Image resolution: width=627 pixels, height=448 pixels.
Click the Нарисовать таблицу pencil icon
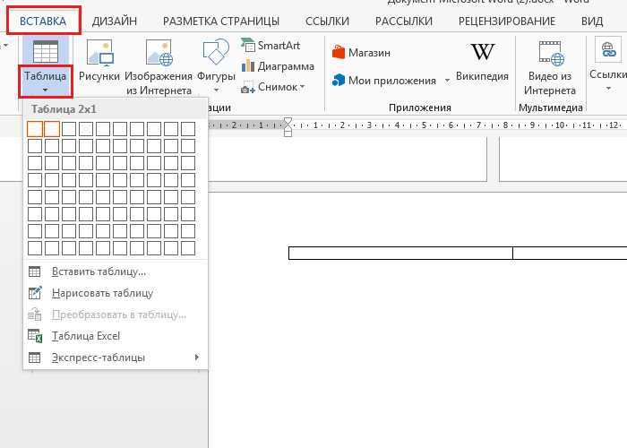(35, 293)
